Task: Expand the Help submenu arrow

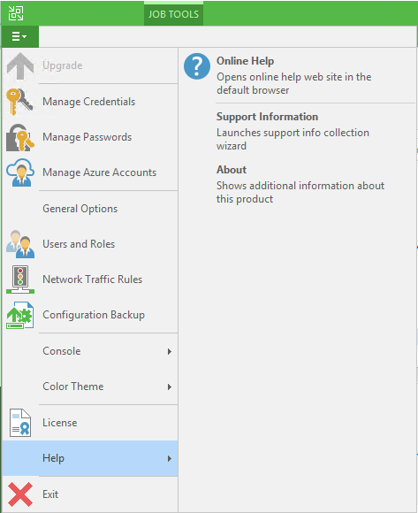Action: tap(170, 458)
